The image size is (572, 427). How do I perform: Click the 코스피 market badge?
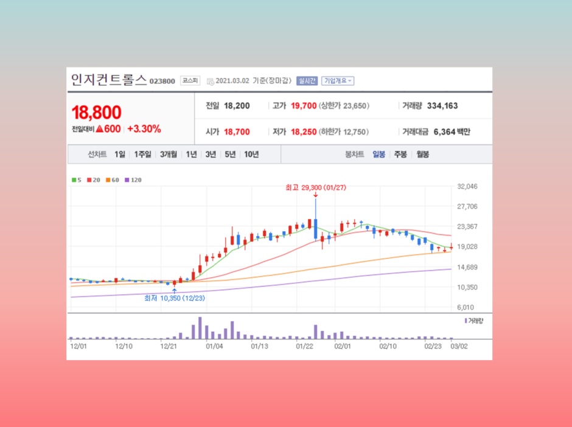pyautogui.click(x=190, y=80)
